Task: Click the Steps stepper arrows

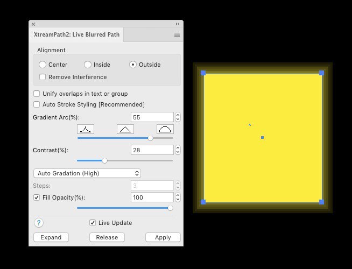Action: pos(178,186)
